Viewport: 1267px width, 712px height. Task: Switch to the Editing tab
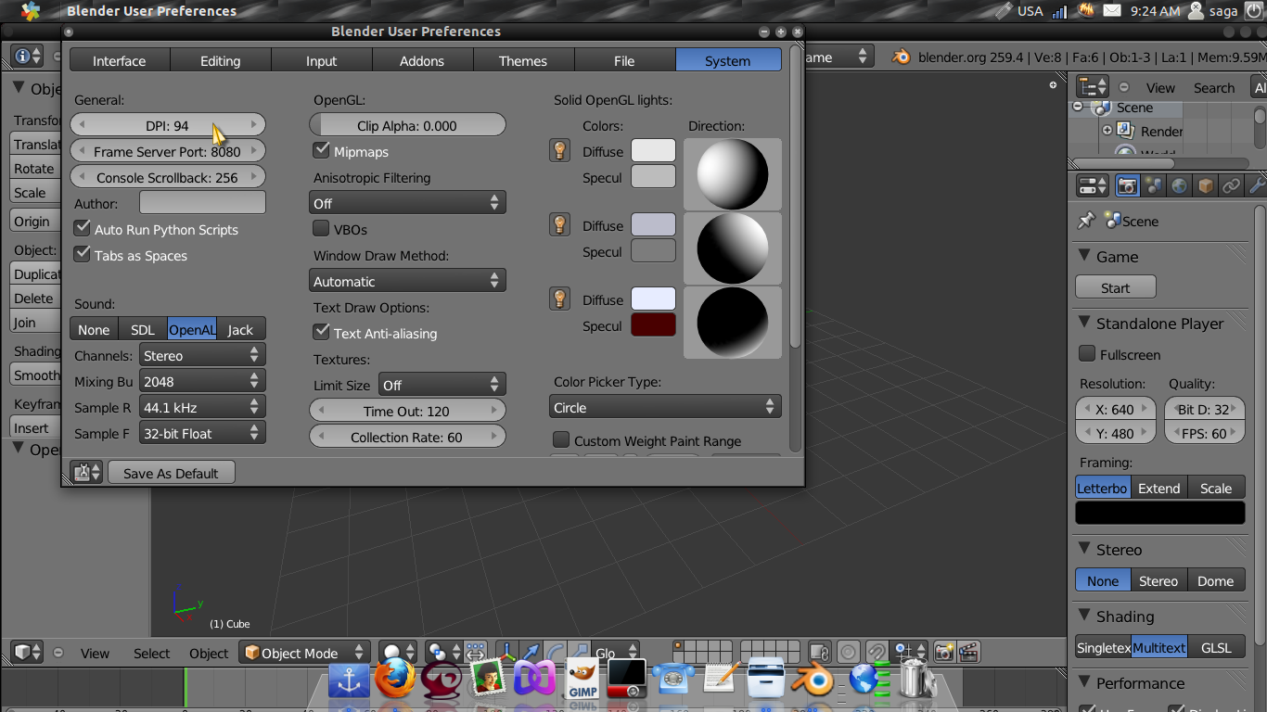[221, 60]
